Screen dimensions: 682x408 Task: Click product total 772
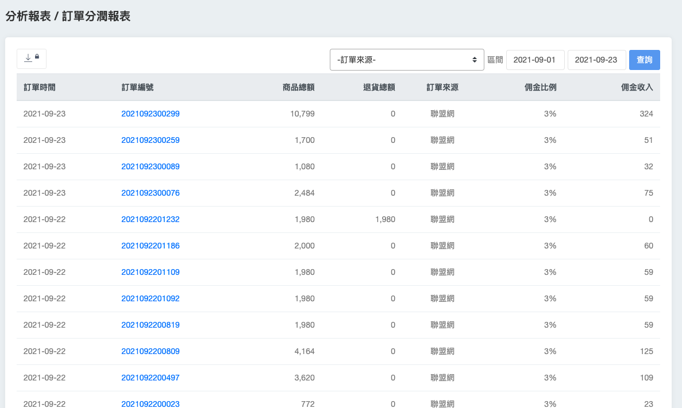pos(308,403)
